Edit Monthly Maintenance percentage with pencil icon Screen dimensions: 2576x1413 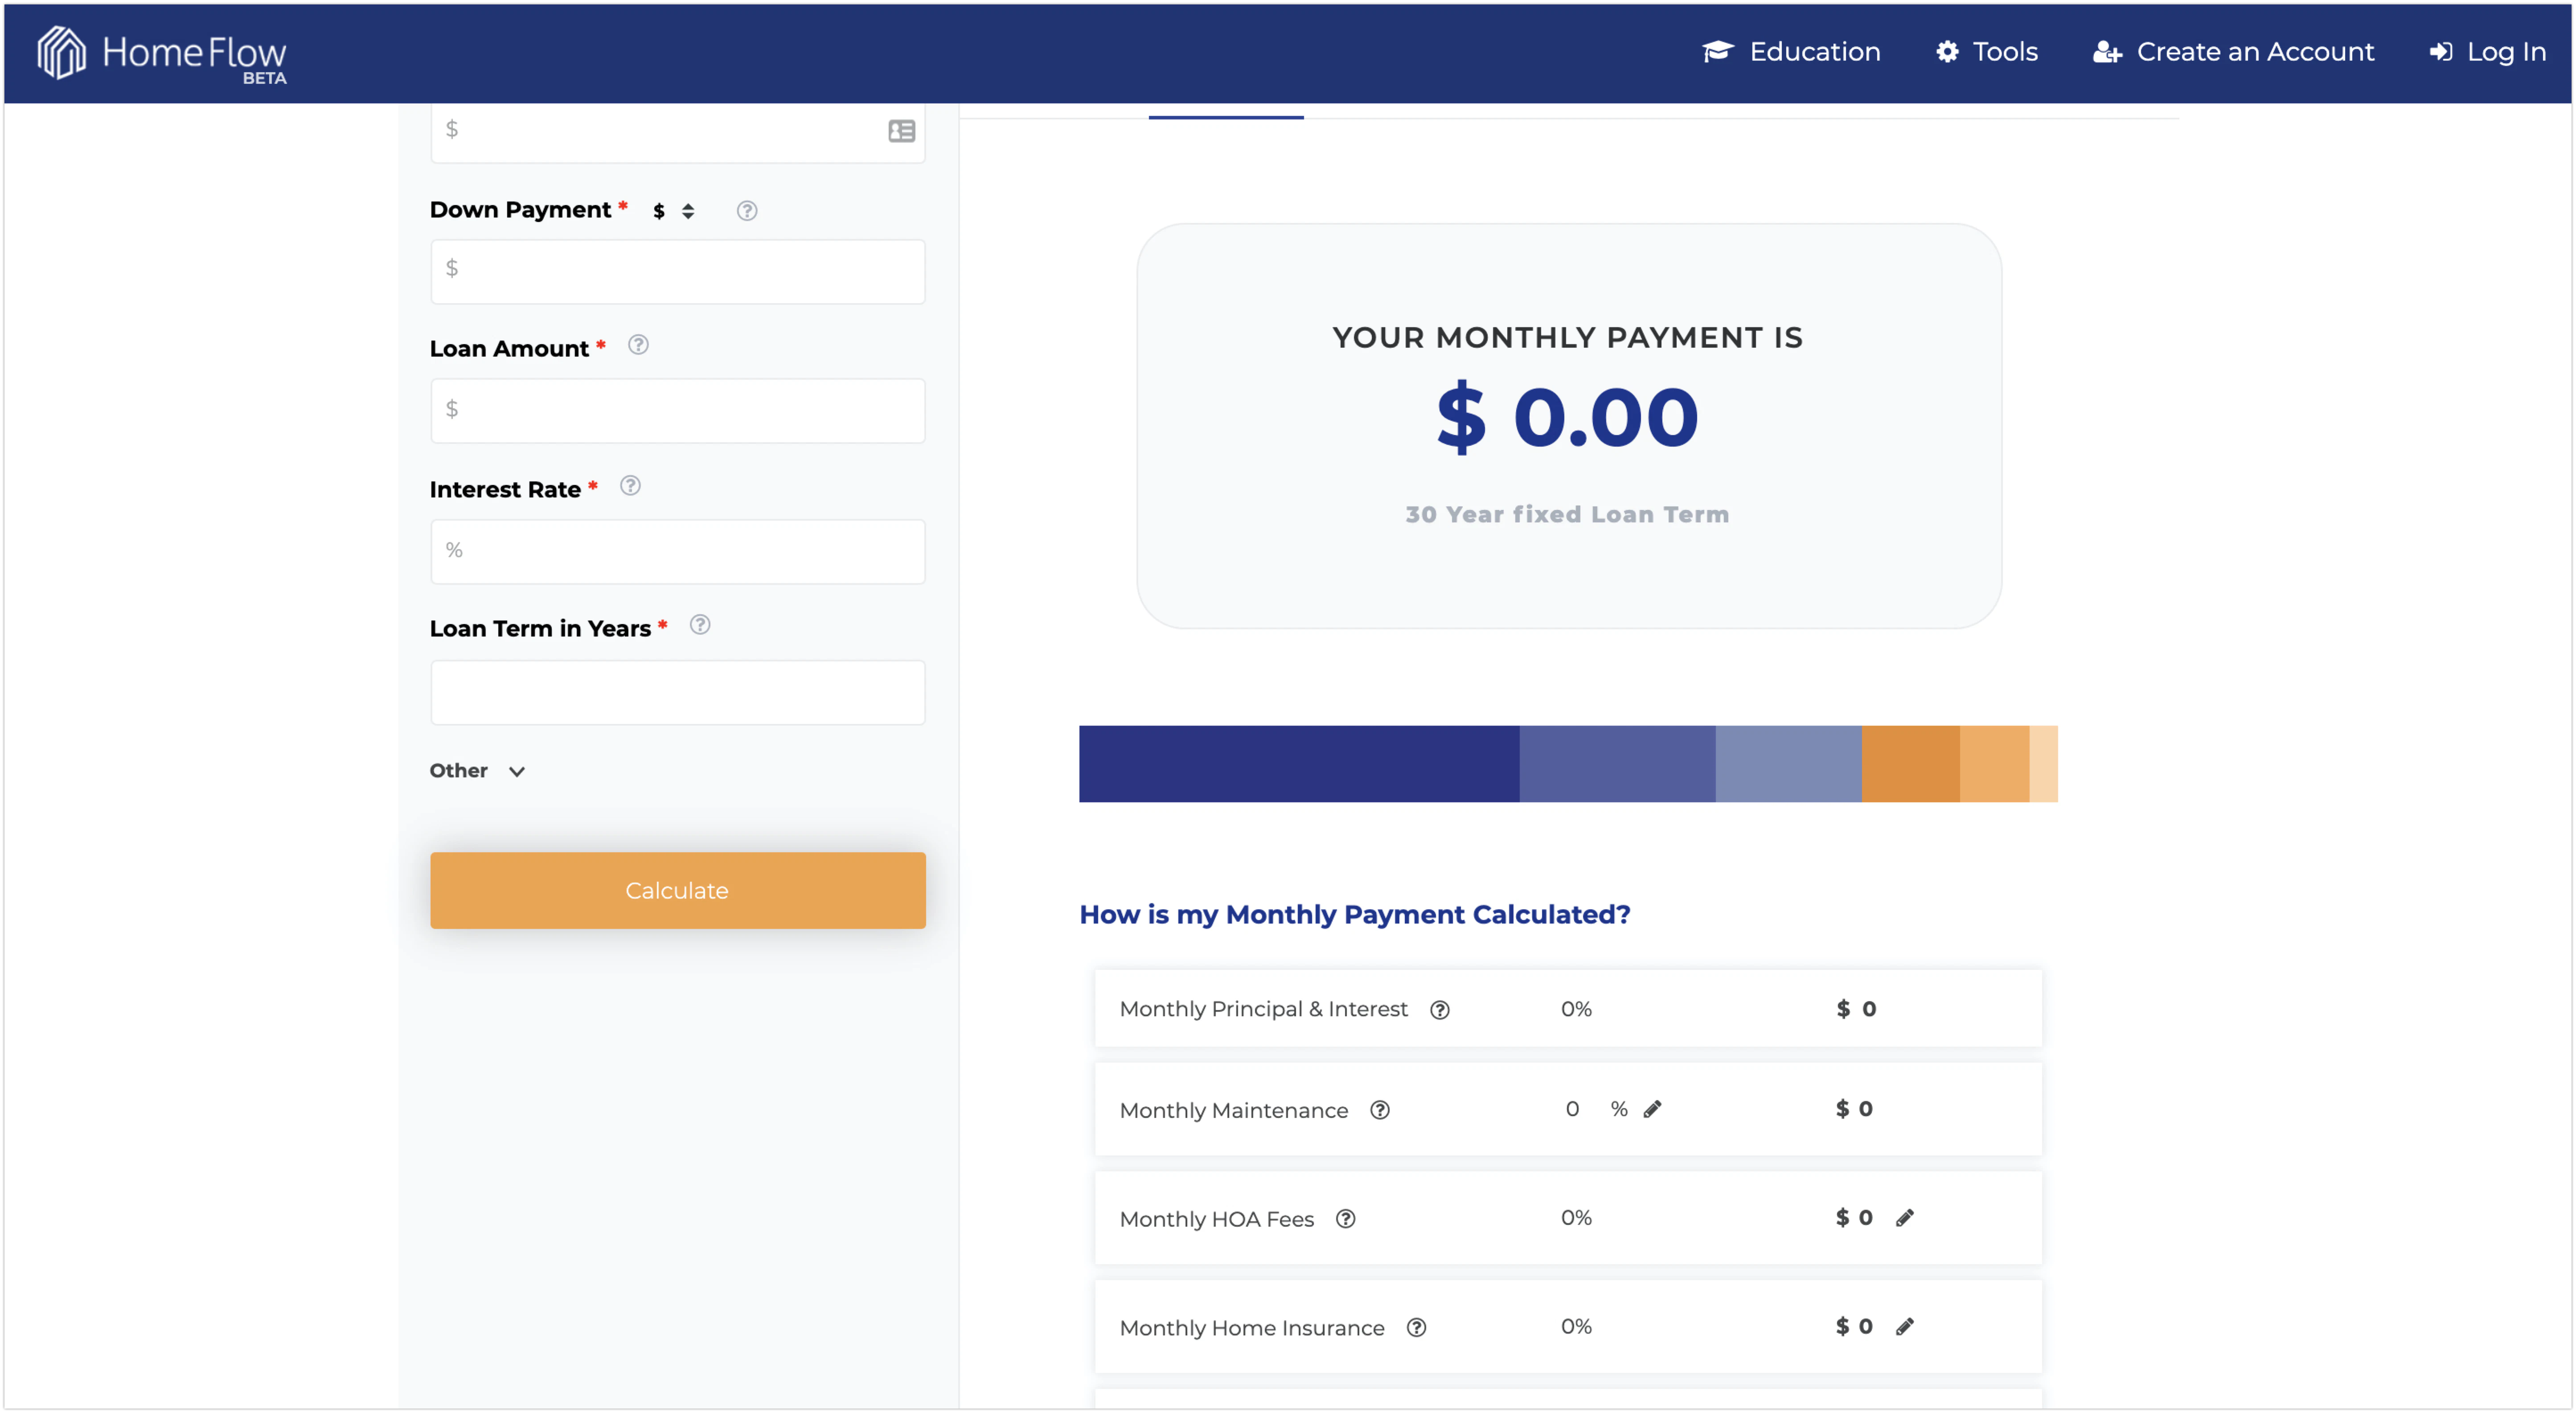point(1653,1108)
